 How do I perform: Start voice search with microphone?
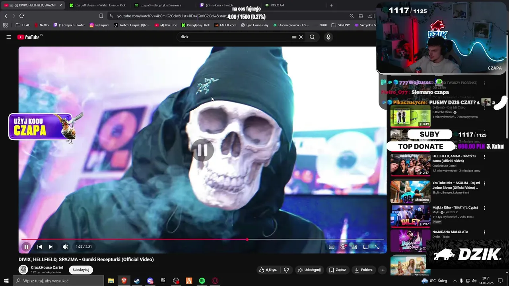point(328,37)
